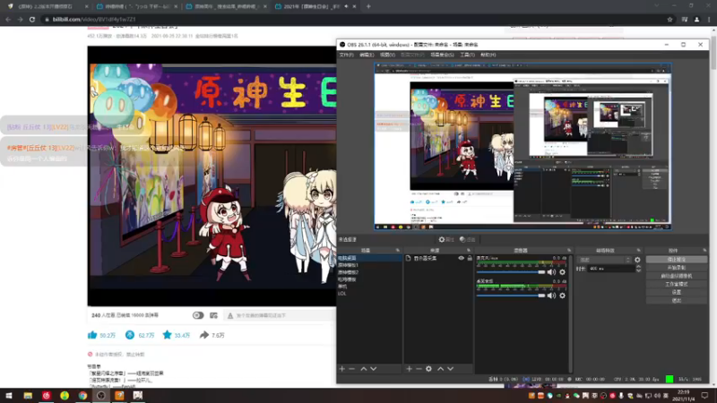Toggle the danmaku on/off switch below the video
The height and width of the screenshot is (403, 717).
coord(198,315)
